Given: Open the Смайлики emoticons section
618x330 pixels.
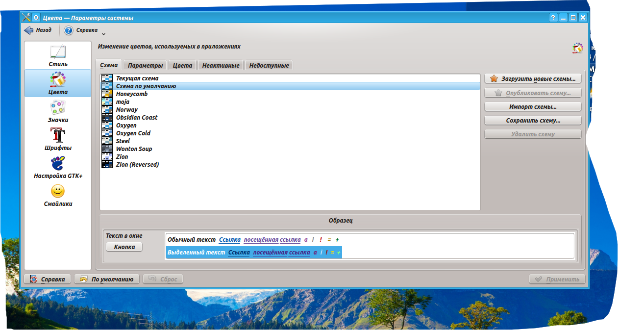Looking at the screenshot, I should (58, 195).
